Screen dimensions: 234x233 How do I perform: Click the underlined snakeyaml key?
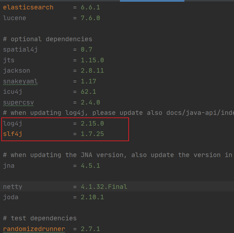tap(20, 81)
